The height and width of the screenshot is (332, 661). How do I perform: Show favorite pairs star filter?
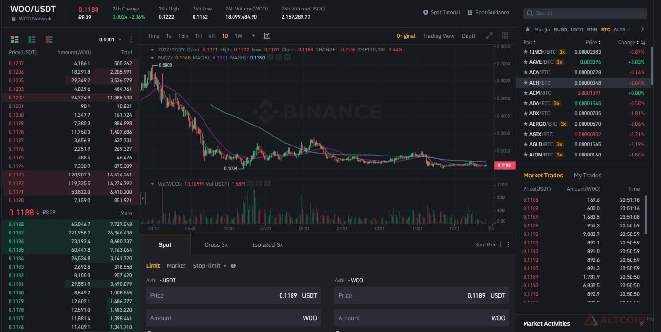529,29
